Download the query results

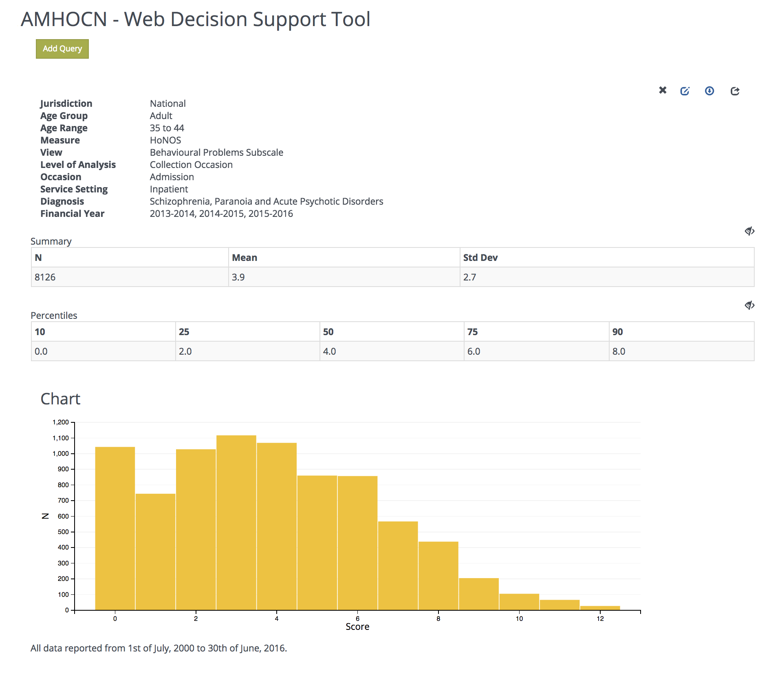(x=710, y=91)
